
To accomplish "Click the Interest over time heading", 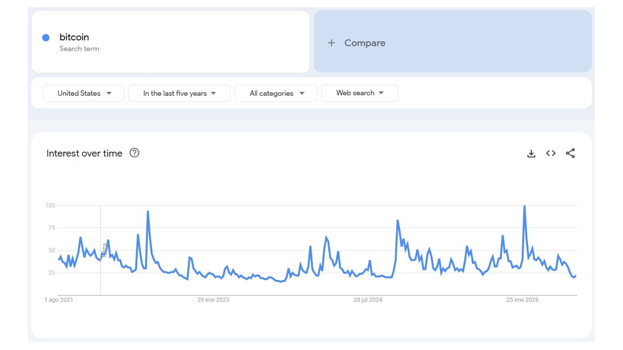I will coord(84,153).
